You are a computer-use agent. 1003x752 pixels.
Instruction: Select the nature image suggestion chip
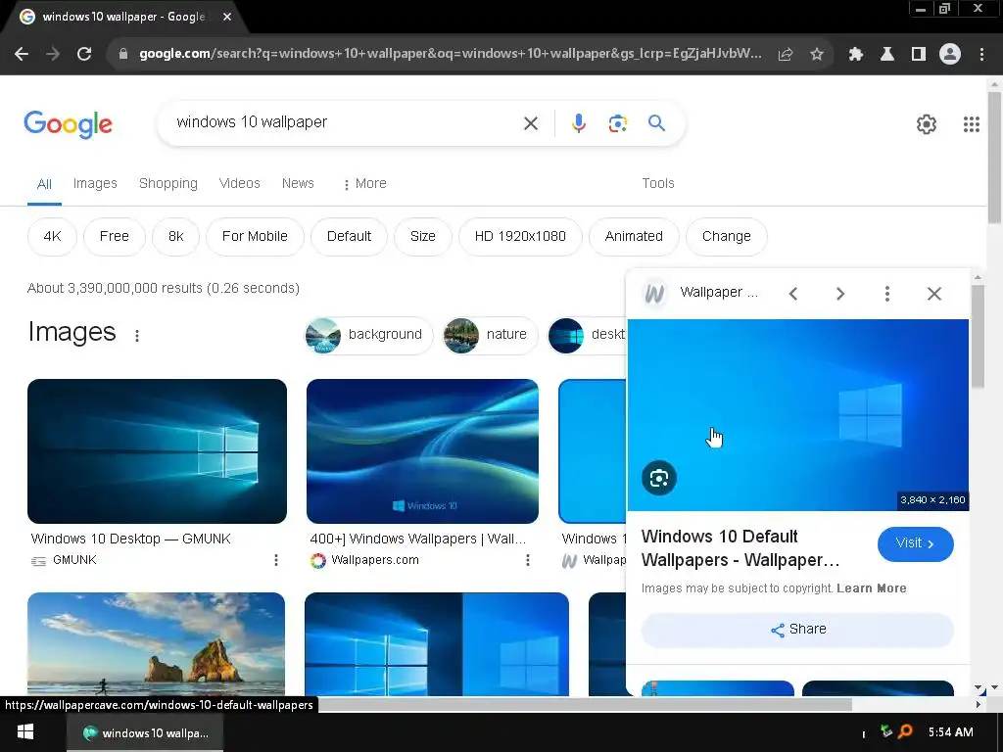click(491, 335)
